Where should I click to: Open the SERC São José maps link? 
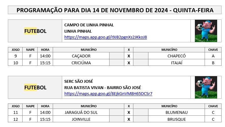click(108, 93)
